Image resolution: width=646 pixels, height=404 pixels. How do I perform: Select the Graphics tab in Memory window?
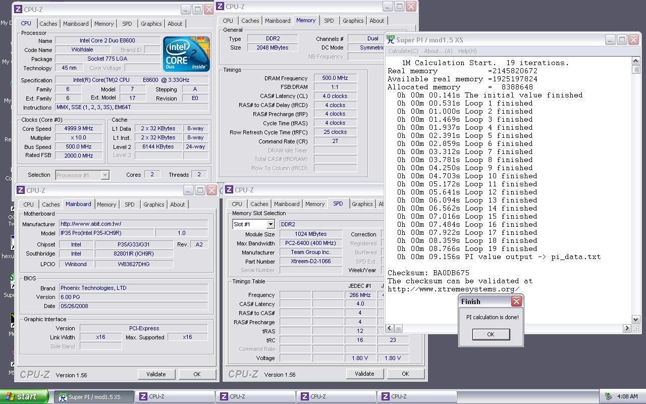point(353,21)
